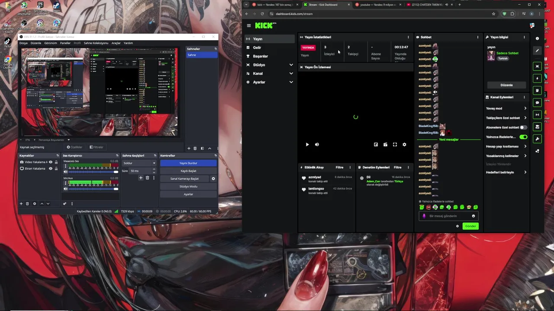Click Yayını Durdur button in OBS
554x311 pixels.
(188, 163)
